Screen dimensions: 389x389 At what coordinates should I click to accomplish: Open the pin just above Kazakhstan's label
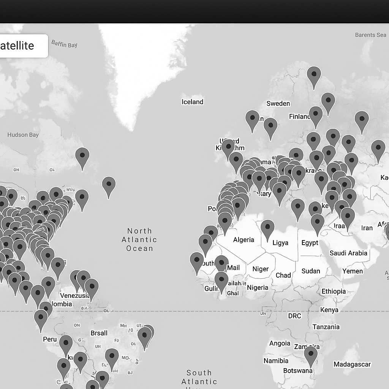coord(378,149)
